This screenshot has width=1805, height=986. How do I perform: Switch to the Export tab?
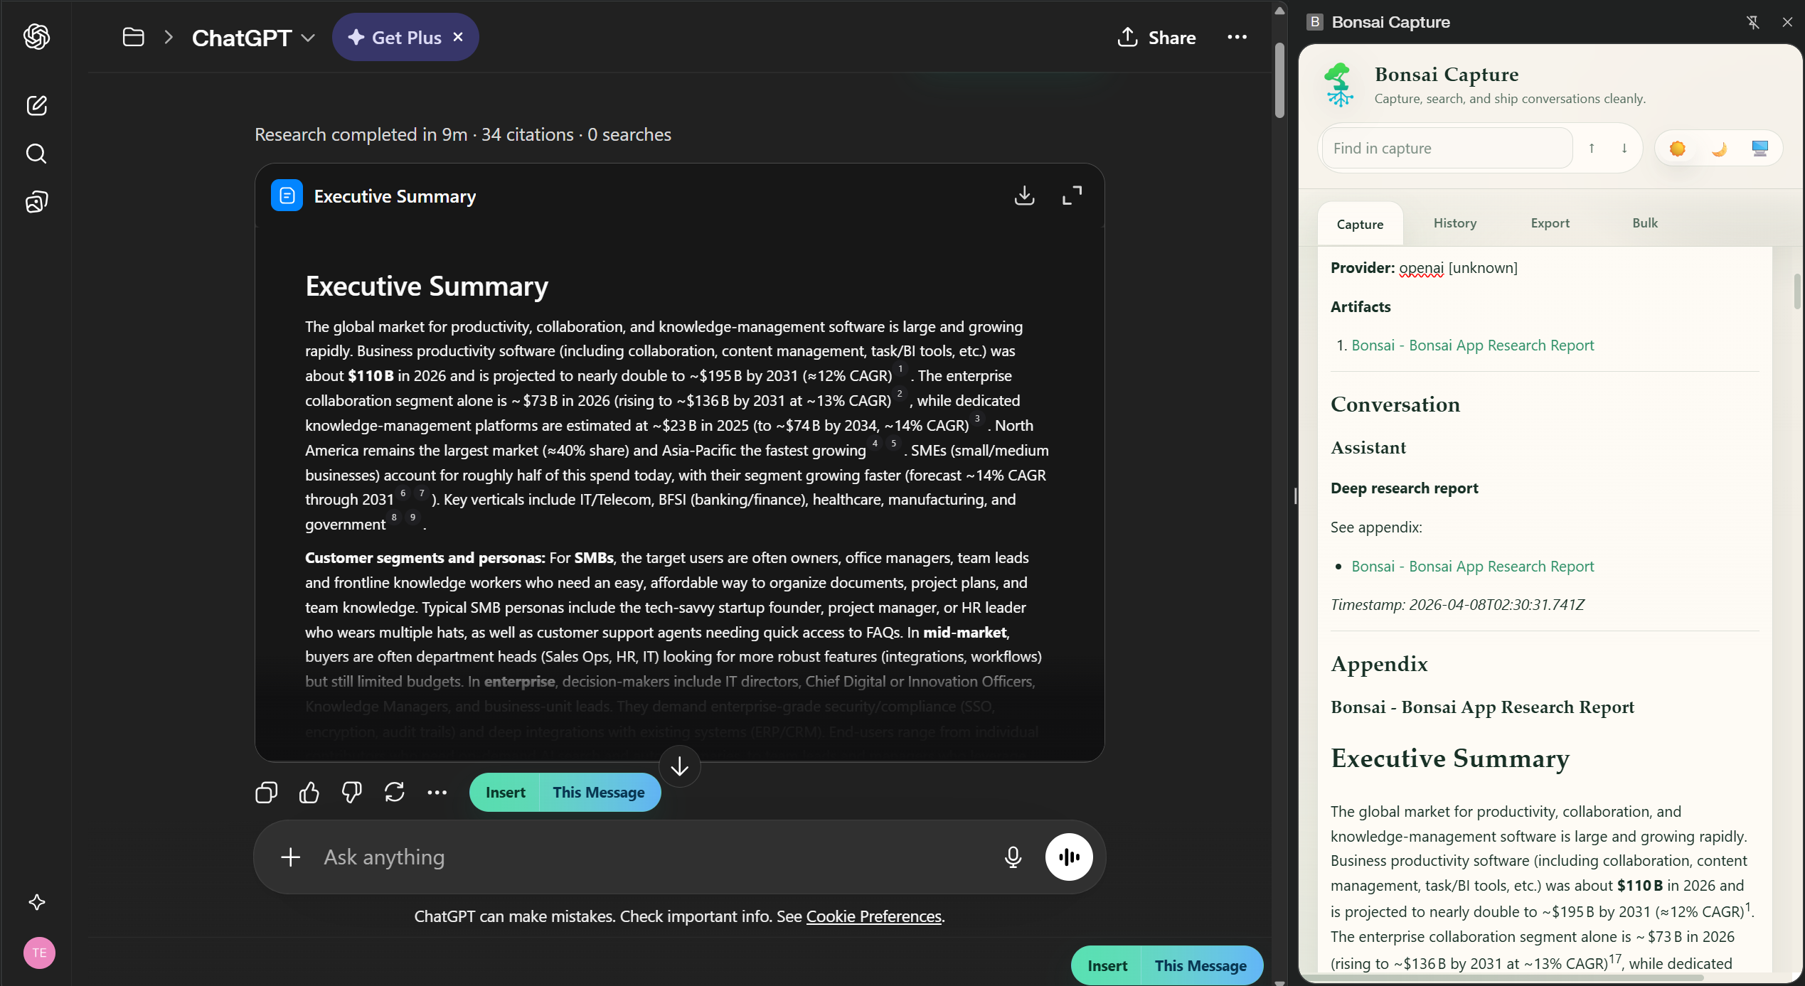[x=1551, y=223]
